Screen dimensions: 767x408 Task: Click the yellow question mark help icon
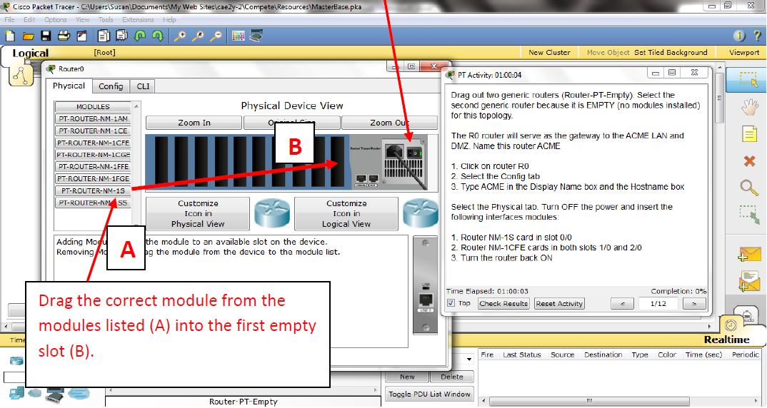(757, 36)
